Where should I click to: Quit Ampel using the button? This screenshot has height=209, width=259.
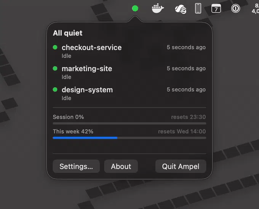pyautogui.click(x=181, y=166)
